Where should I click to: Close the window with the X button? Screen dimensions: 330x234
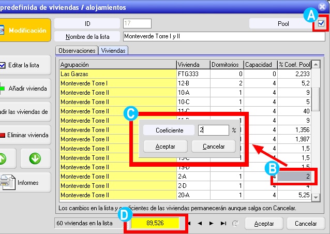(322, 7)
